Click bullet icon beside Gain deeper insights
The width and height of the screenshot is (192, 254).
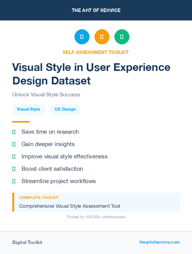[14, 144]
